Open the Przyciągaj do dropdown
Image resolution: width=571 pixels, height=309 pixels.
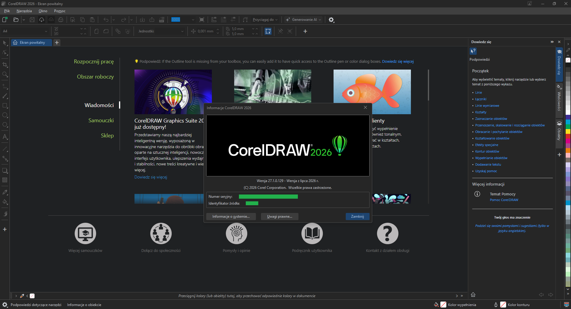point(265,20)
